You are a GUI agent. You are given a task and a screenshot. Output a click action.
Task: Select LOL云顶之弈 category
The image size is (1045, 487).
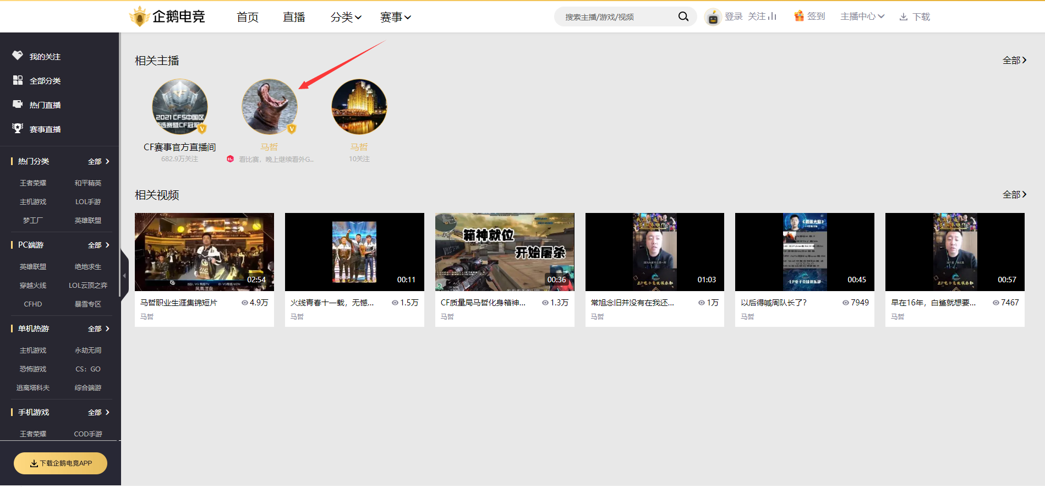[x=88, y=286]
